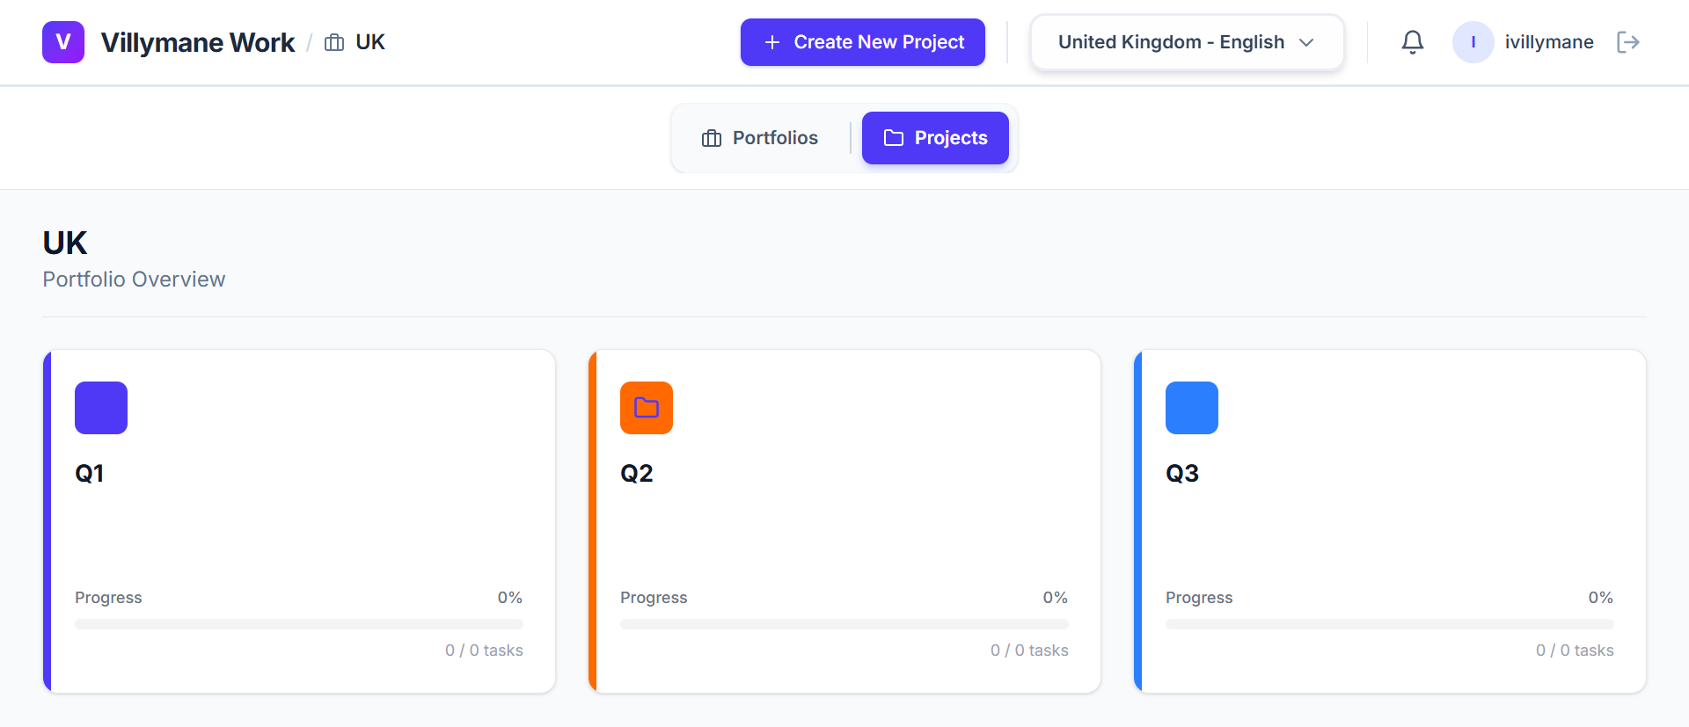This screenshot has height=727, width=1689.
Task: Click the folder icon inside the Projects tab
Action: [893, 138]
